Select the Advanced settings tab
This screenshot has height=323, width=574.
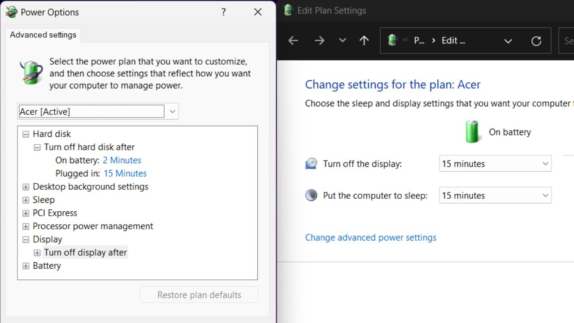[x=43, y=35]
